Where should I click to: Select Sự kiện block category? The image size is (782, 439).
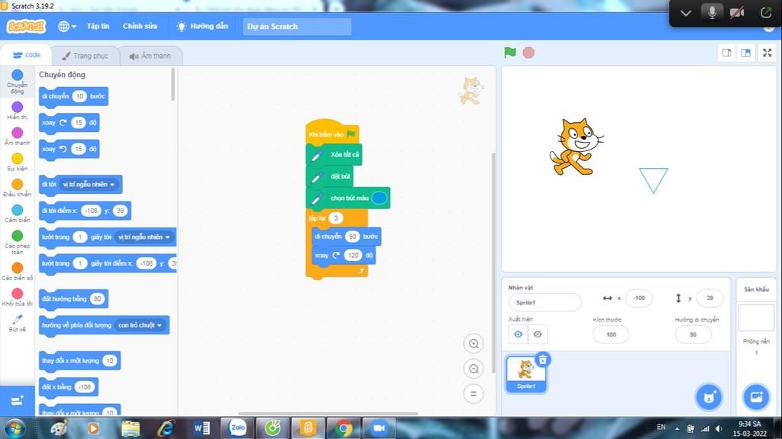pyautogui.click(x=17, y=162)
